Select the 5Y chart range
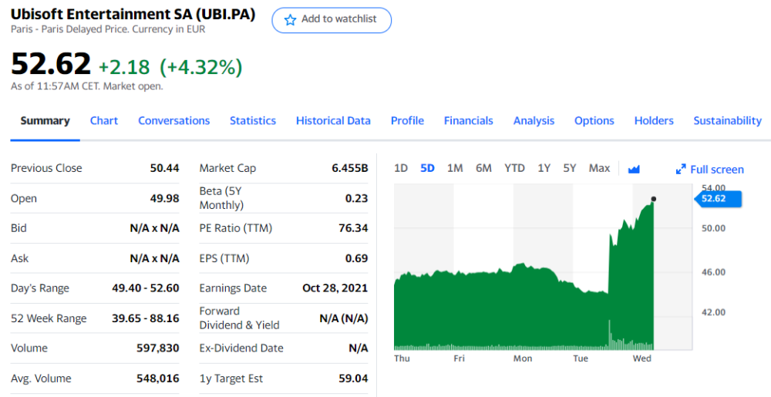The height and width of the screenshot is (397, 771). tap(569, 168)
